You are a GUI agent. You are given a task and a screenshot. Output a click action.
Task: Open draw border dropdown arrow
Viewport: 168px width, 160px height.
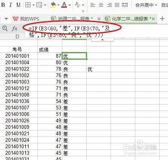point(45,5)
